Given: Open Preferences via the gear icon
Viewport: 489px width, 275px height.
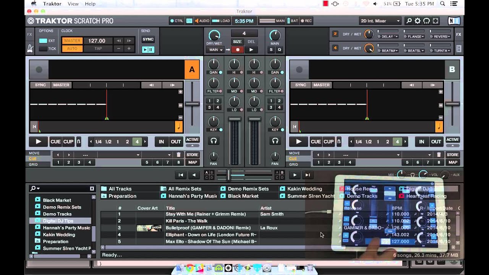Looking at the screenshot, I should pyautogui.click(x=418, y=21).
